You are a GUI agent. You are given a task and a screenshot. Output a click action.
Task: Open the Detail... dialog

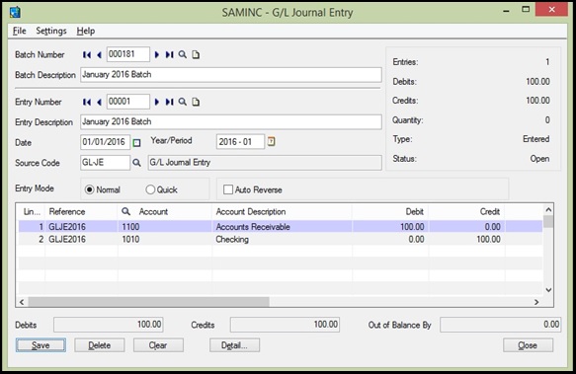[x=235, y=345]
